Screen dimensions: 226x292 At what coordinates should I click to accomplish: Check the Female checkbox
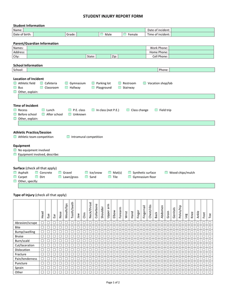pyautogui.click(x=125, y=35)
